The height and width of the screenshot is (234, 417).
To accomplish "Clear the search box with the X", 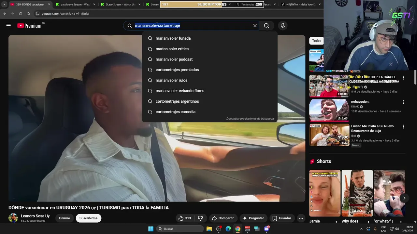I will 255,26.
